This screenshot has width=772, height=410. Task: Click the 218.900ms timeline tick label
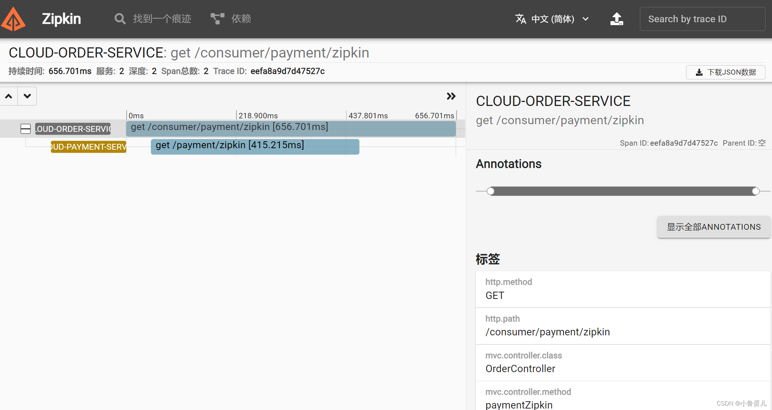(x=258, y=115)
